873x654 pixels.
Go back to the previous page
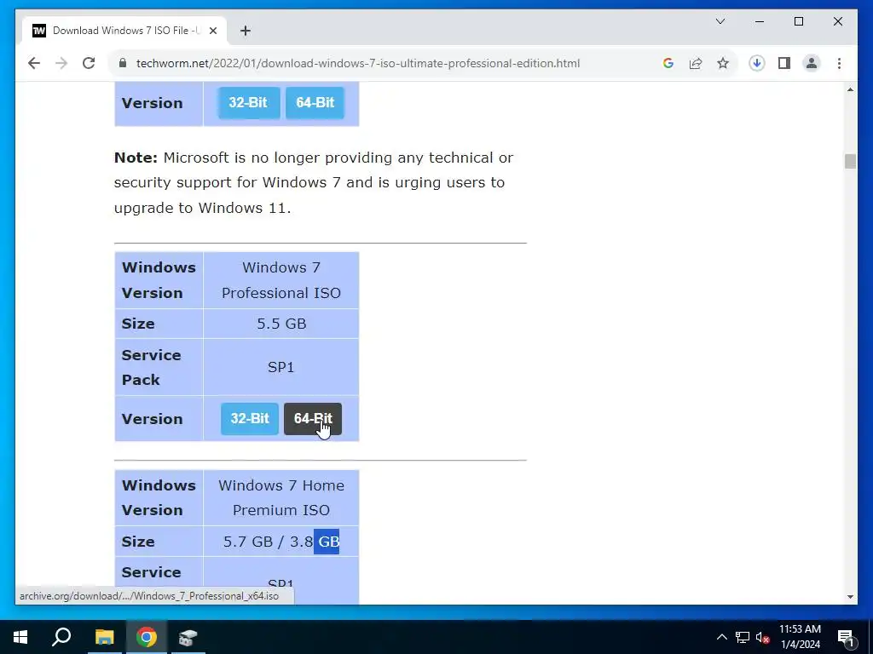[x=34, y=63]
